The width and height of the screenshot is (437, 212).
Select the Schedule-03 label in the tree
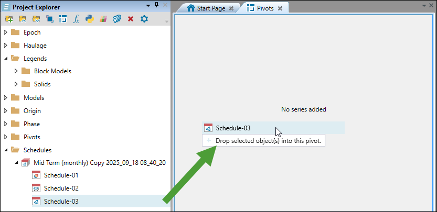tap(61, 201)
